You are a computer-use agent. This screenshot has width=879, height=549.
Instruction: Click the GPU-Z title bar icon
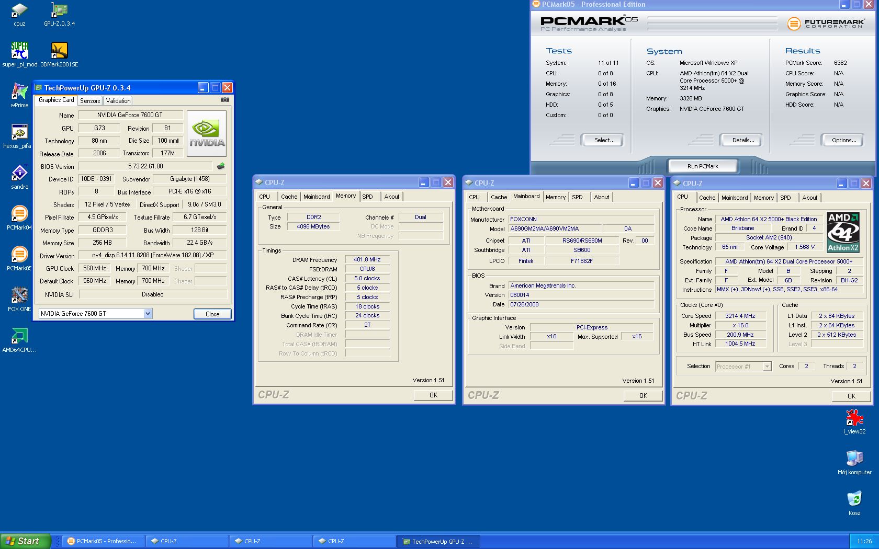coord(39,88)
